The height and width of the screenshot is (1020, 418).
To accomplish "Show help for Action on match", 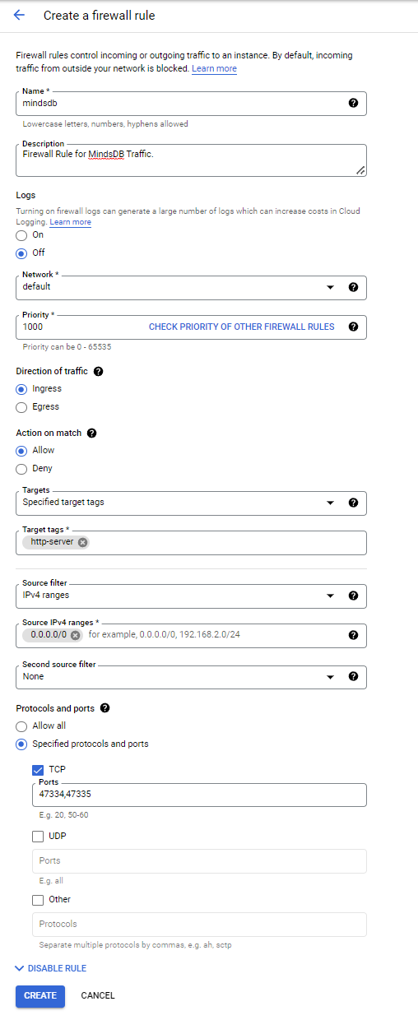I will tap(92, 433).
